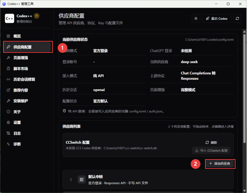This screenshot has height=193, width=247.
Task: Click the C++ logo in sidebar
Action: (9, 19)
